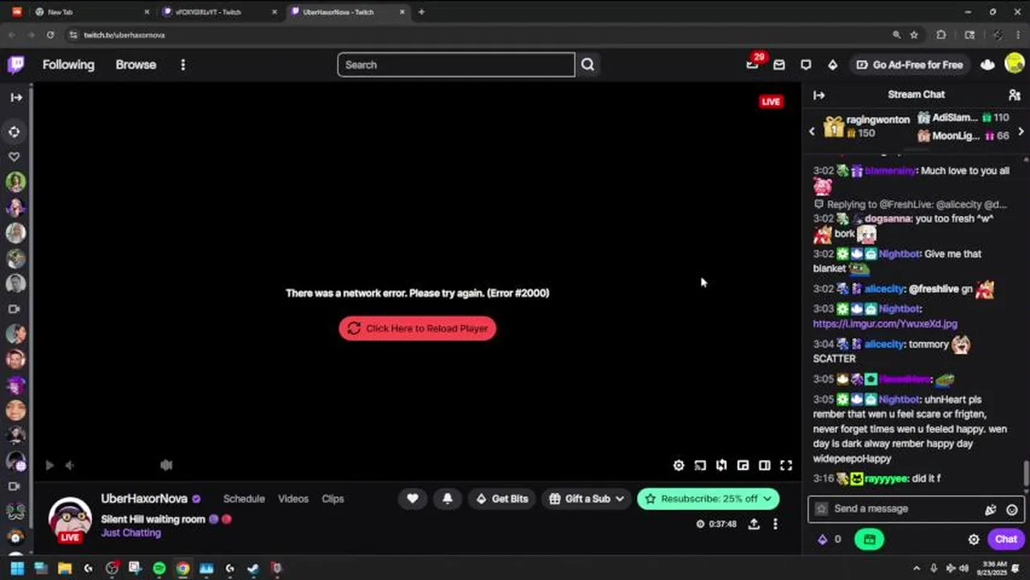Open the video player settings gear
Viewport: 1030px width, 580px height.
point(679,466)
